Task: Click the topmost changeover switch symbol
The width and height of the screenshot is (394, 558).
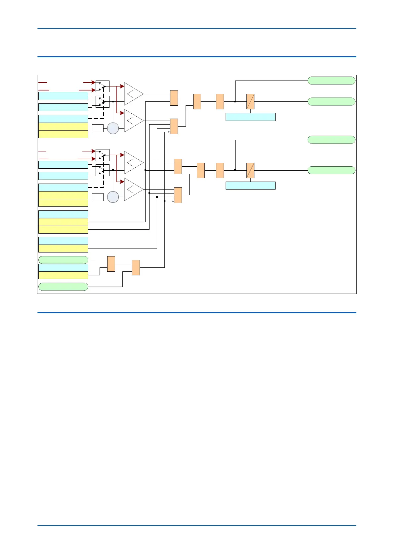Action: [103, 86]
